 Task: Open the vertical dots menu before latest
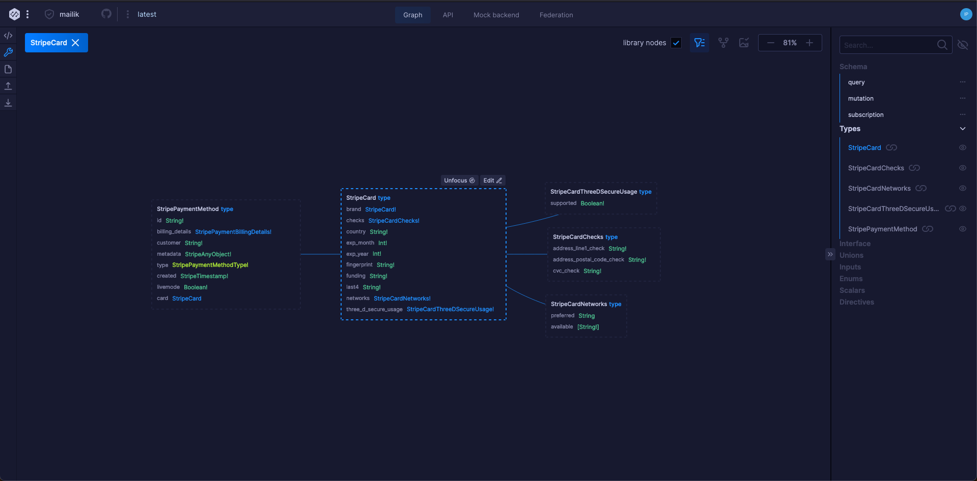click(x=127, y=14)
